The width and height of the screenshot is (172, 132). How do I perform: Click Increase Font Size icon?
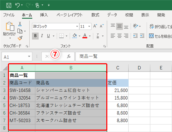click(x=95, y=26)
